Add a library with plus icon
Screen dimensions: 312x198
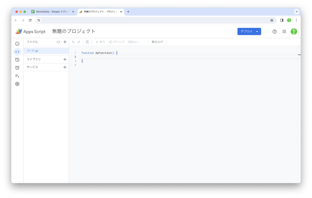pos(65,59)
